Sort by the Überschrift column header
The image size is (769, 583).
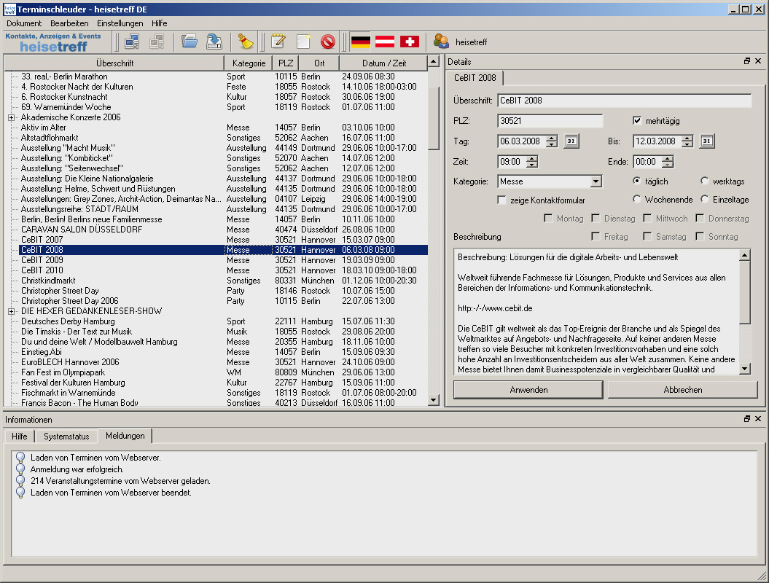pos(114,63)
